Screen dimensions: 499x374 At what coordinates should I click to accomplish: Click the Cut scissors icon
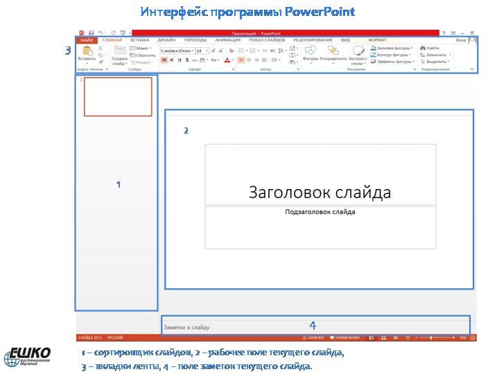pyautogui.click(x=100, y=48)
